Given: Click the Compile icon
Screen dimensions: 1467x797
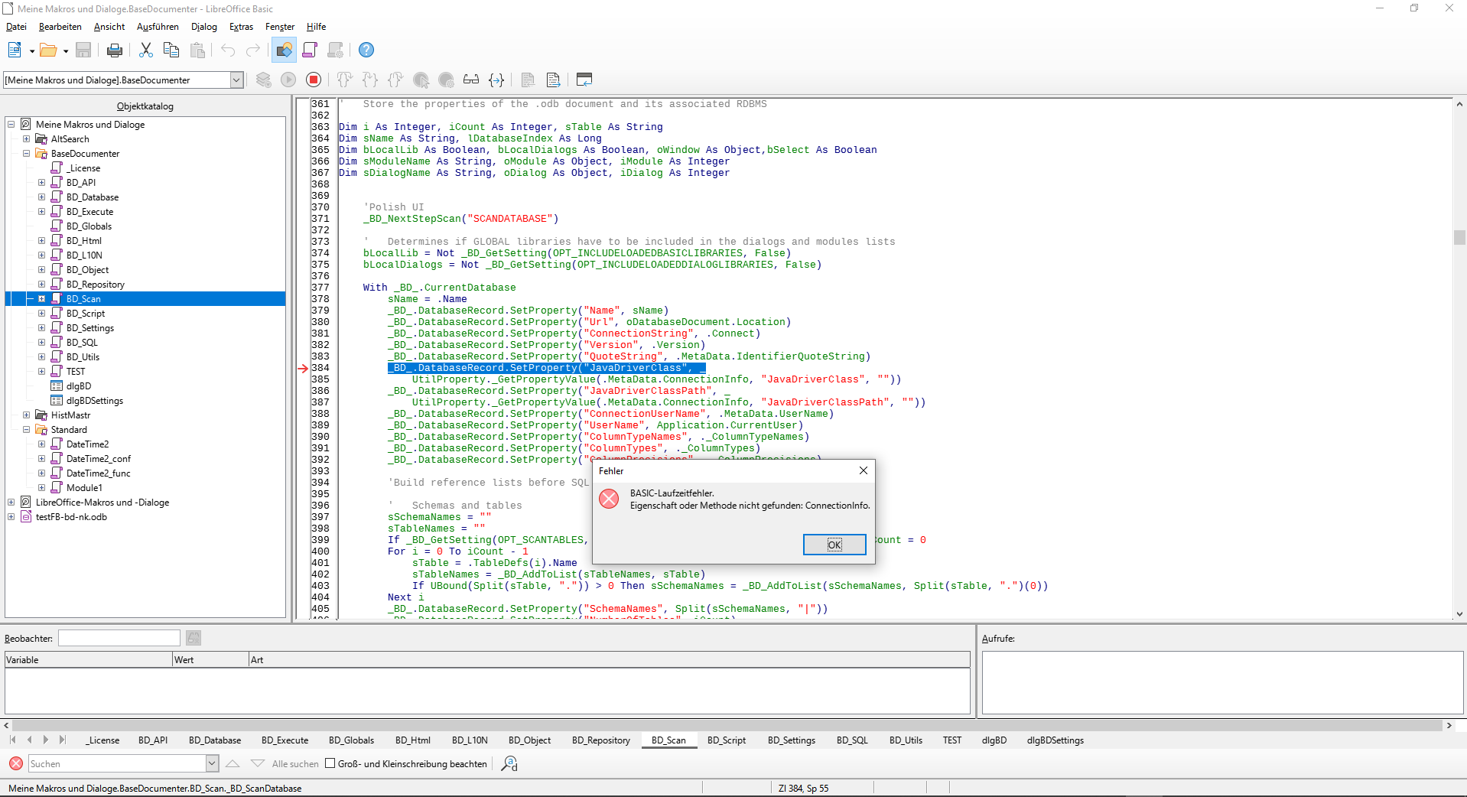Looking at the screenshot, I should click(x=263, y=80).
